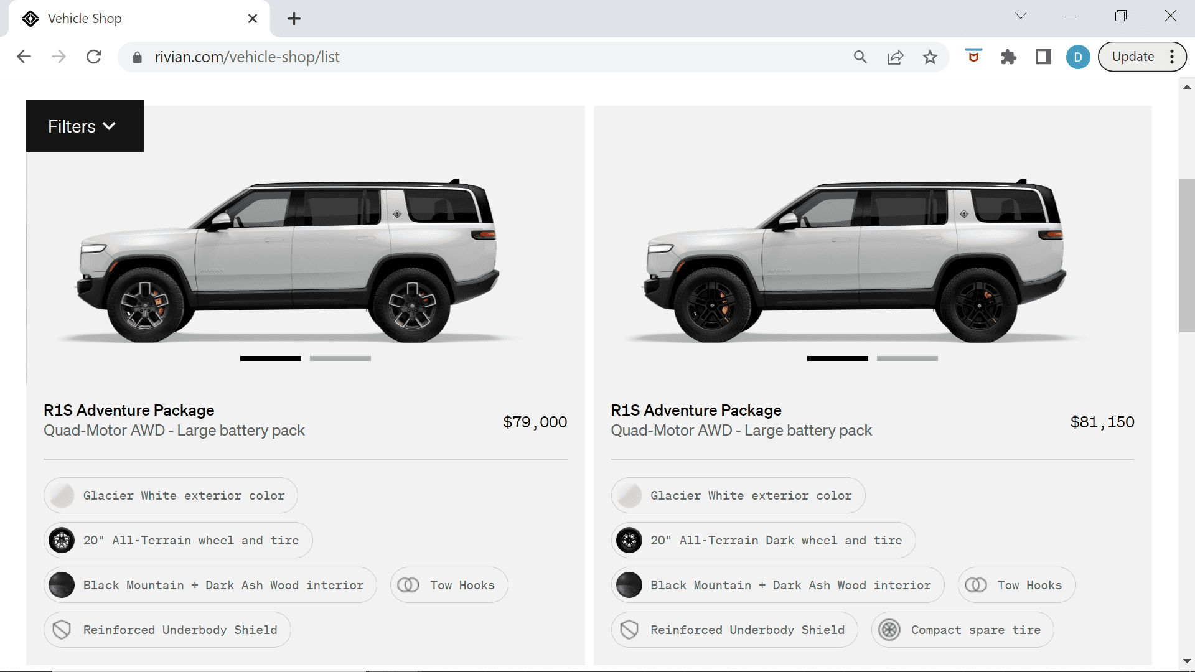The image size is (1195, 672).
Task: Select '20" All-Terrain Dark wheel and tire' label
Action: tap(776, 541)
